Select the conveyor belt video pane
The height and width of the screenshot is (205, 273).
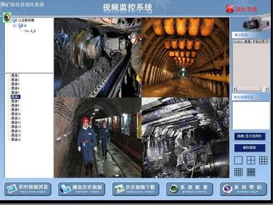[98, 57]
